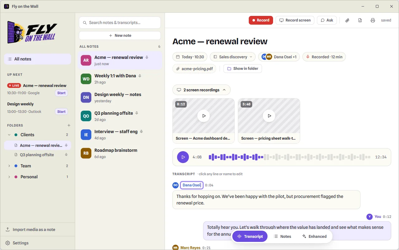
Task: Click the DN avatar for Design weekly
Action: pos(86,97)
